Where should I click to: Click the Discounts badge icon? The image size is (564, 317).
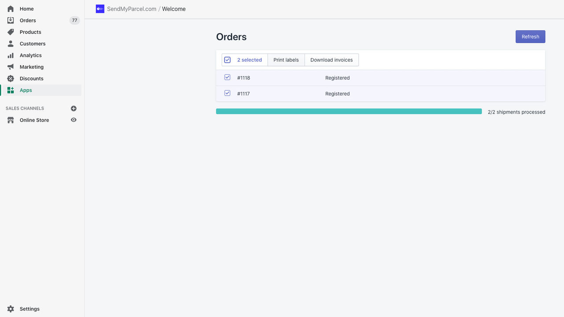(x=11, y=78)
